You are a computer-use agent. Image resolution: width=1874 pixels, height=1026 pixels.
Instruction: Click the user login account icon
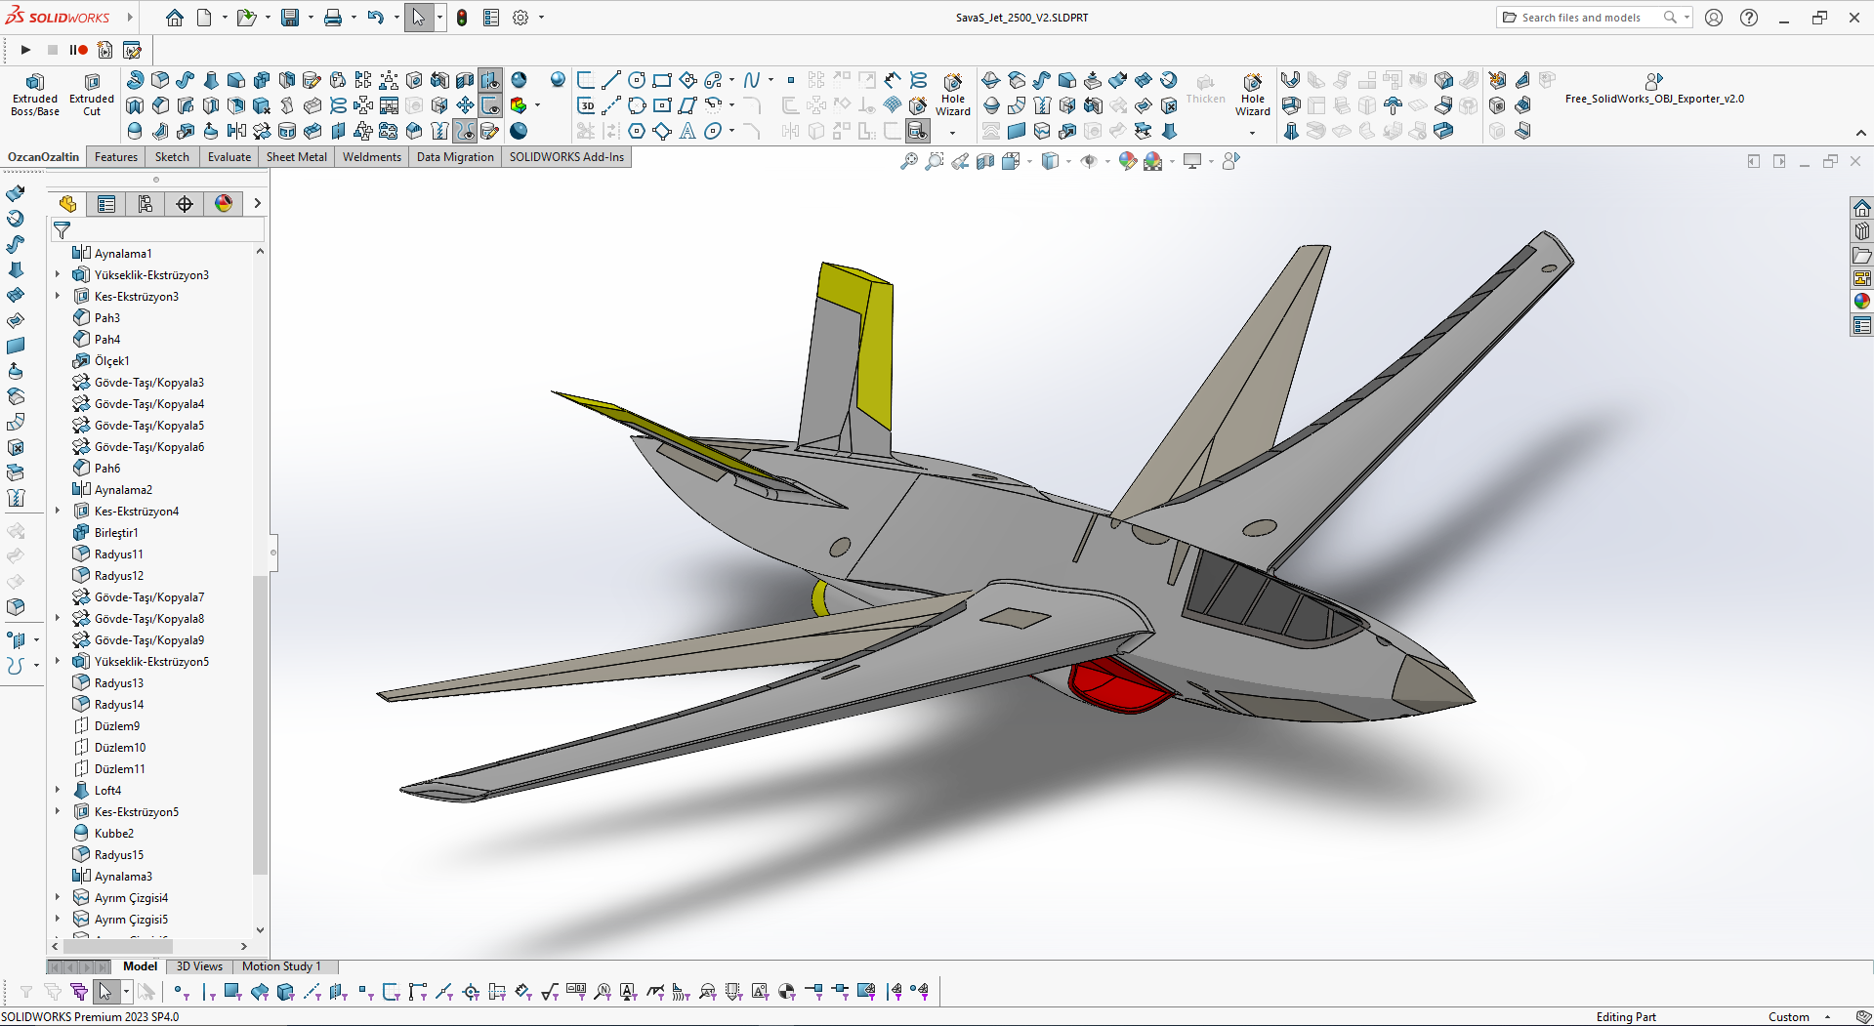click(x=1714, y=18)
